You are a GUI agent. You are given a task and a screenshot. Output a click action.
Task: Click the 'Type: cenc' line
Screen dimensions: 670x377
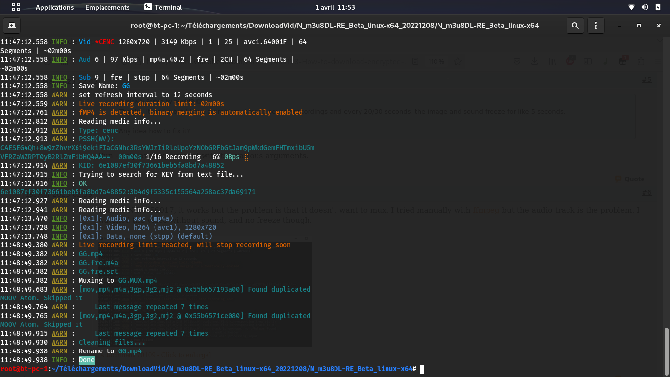coord(99,130)
